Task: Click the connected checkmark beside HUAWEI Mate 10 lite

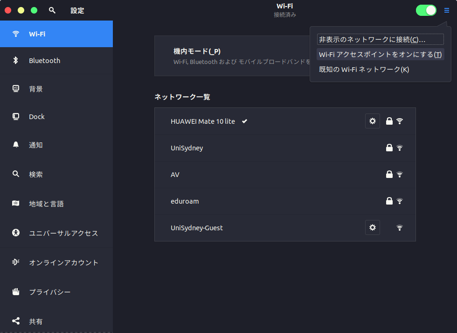Action: click(x=244, y=121)
